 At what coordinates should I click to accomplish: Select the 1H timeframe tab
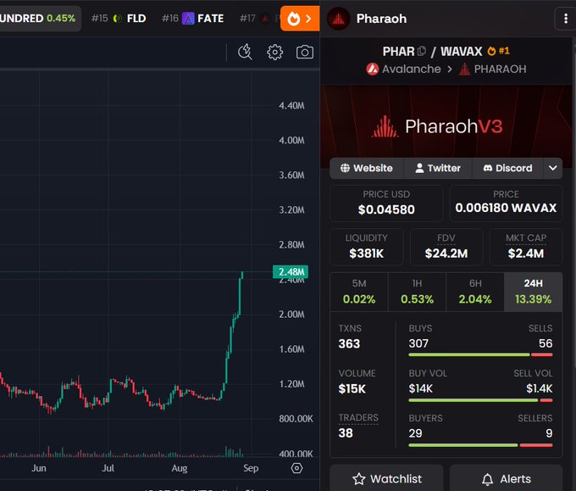(x=417, y=292)
